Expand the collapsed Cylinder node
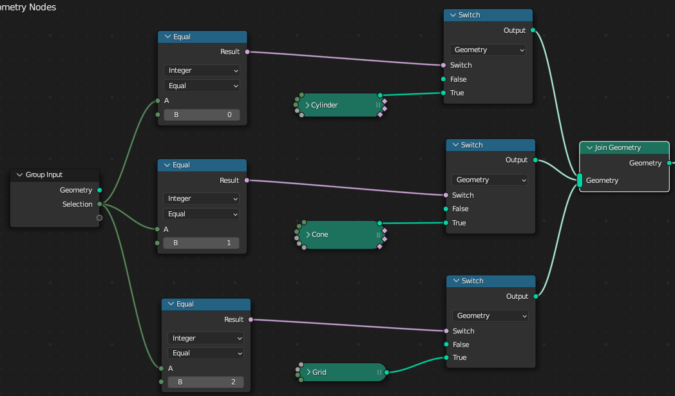 point(307,105)
